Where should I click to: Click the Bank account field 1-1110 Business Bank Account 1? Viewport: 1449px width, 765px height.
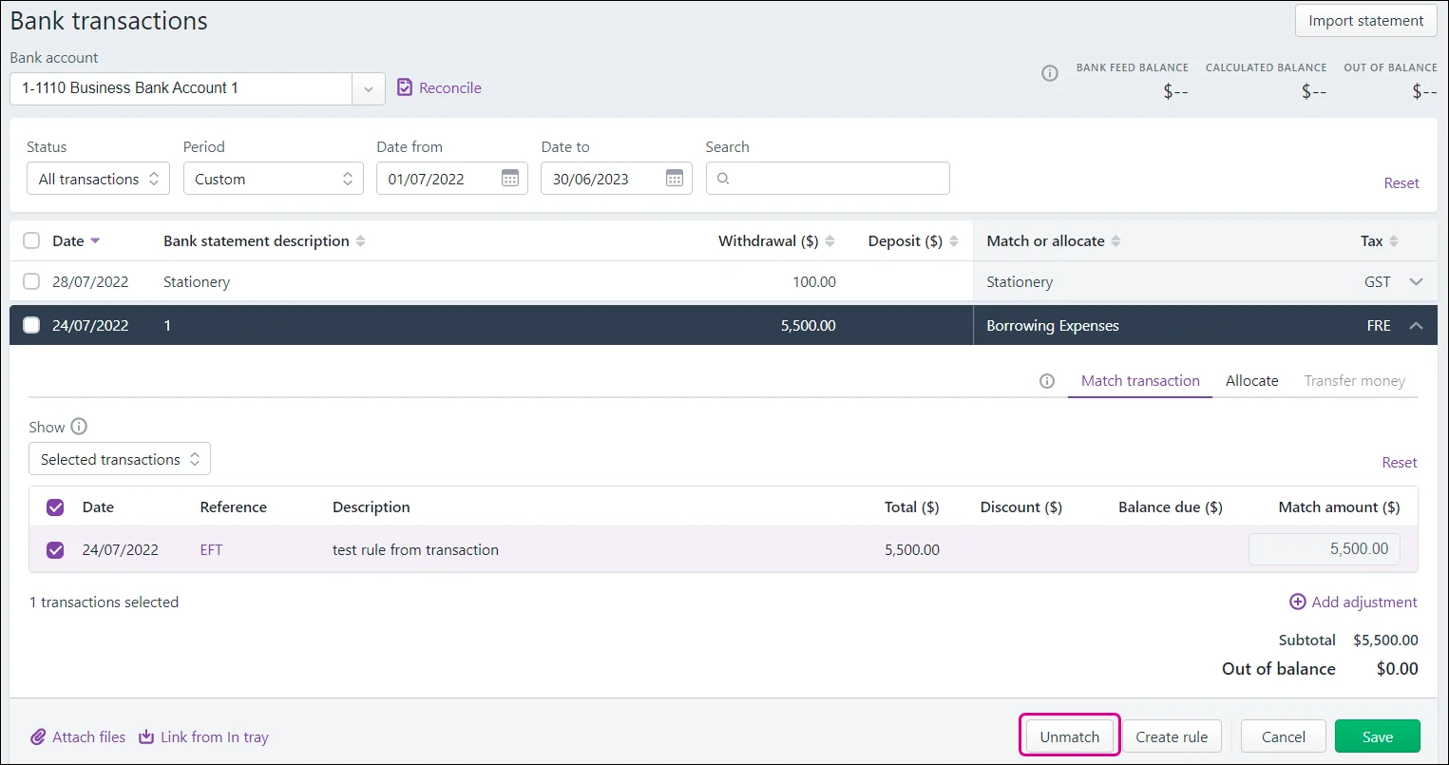[181, 88]
